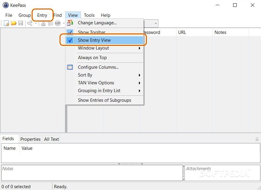Enable Show Entries of Subgroups

point(104,100)
